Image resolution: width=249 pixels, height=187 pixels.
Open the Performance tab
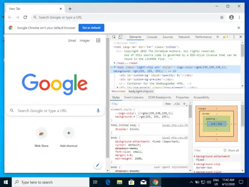click(203, 37)
